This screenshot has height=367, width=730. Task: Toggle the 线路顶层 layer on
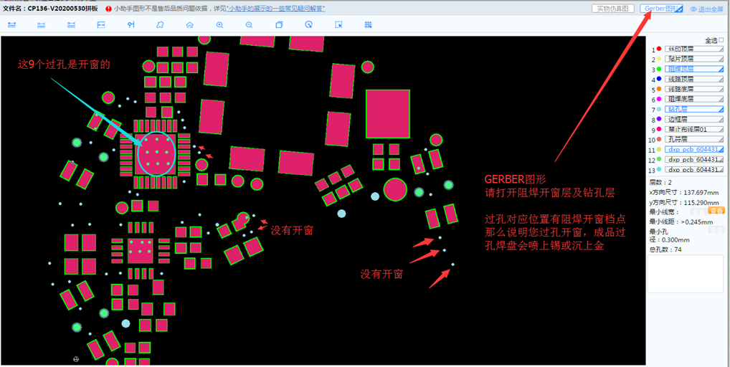tap(693, 79)
